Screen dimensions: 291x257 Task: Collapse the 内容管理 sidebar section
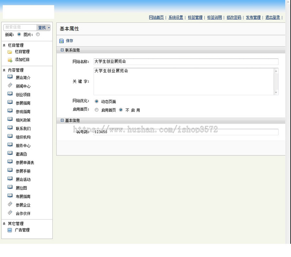(x=4, y=70)
